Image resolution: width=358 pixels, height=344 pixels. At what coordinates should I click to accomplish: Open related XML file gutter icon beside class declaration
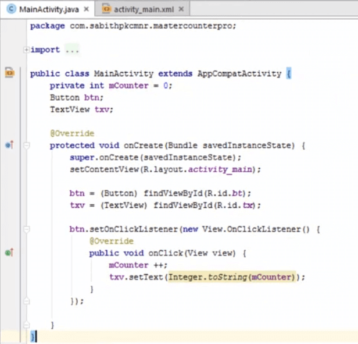point(9,73)
